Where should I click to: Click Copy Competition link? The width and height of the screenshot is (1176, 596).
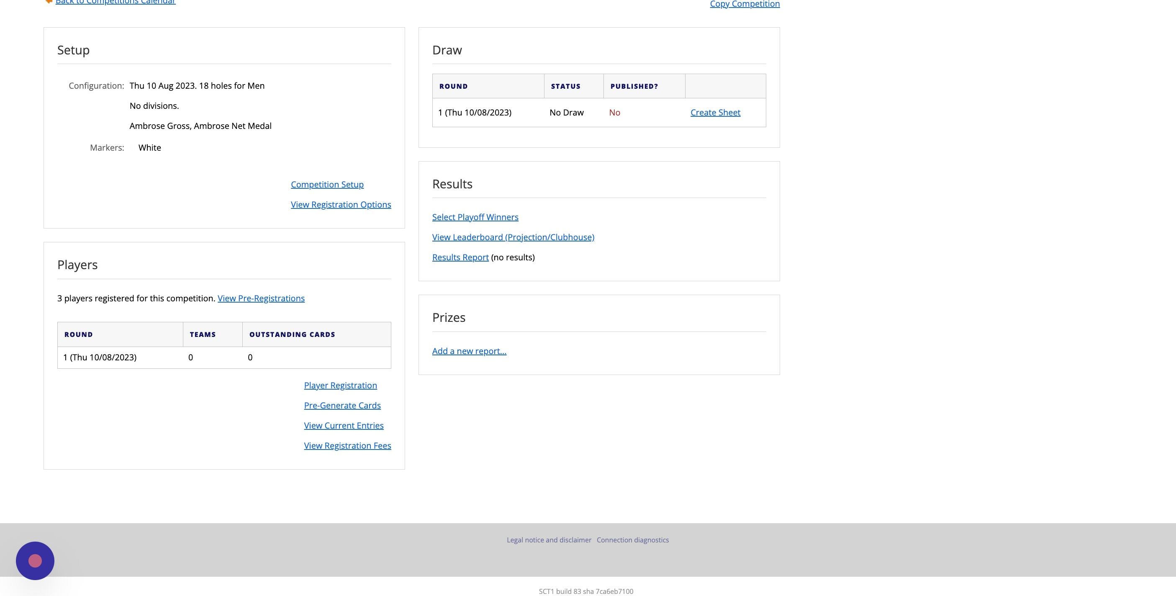(x=745, y=4)
